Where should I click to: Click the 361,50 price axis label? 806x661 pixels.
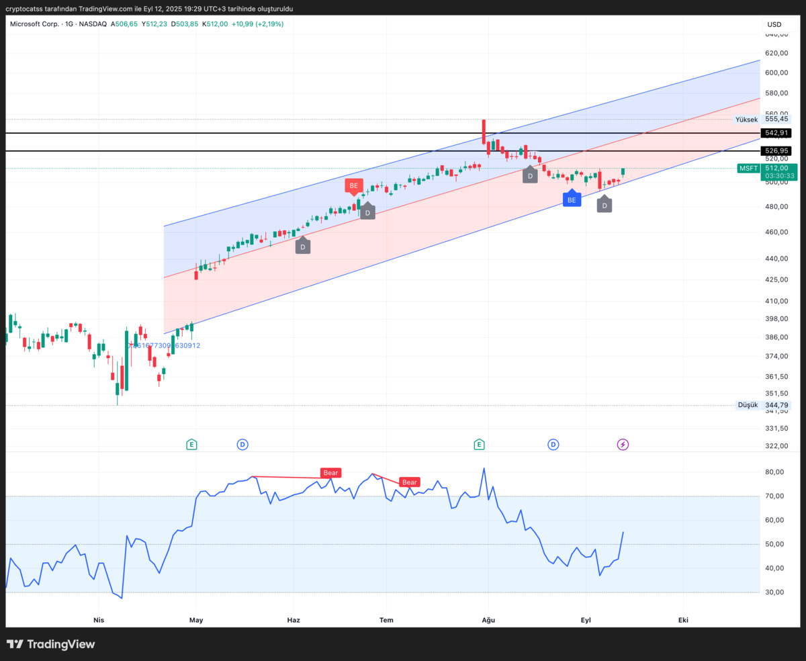click(776, 376)
